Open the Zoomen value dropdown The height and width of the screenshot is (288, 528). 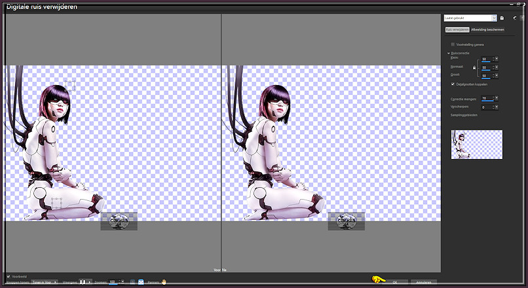coord(123,281)
